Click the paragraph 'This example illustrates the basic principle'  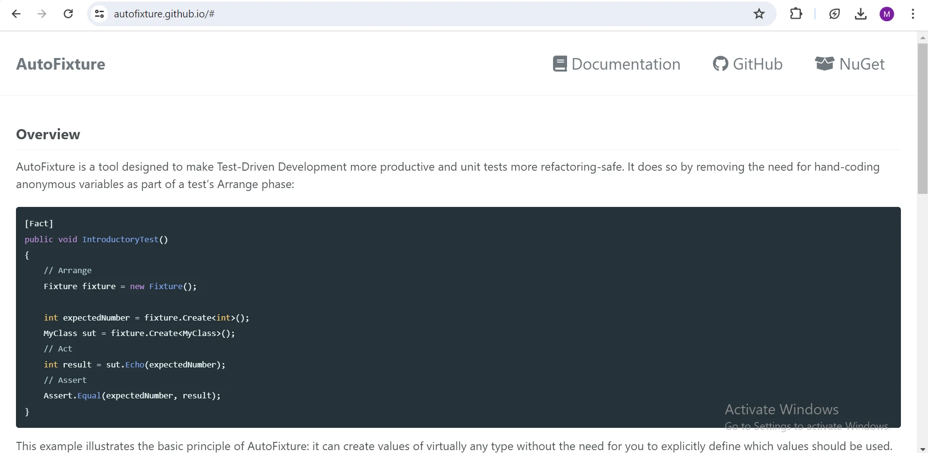(x=454, y=446)
